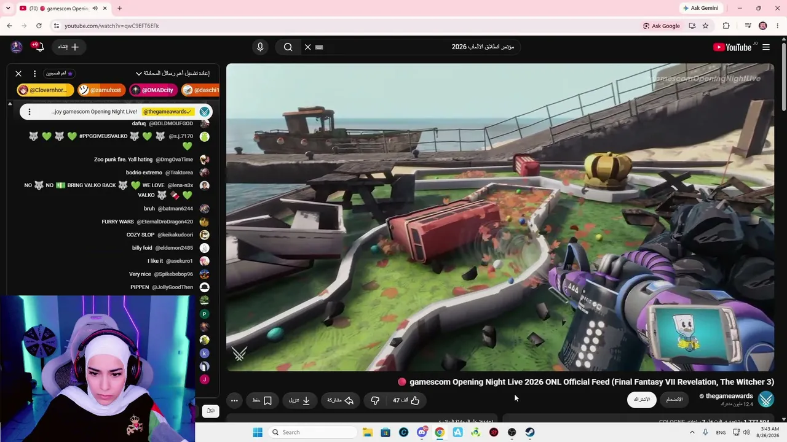The image size is (787, 442).
Task: Open the top fans crown badge
Action: coord(60,73)
